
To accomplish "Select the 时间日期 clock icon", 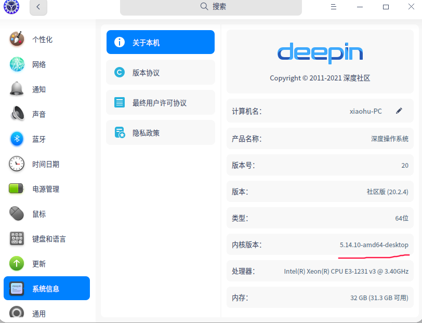I will click(x=17, y=164).
